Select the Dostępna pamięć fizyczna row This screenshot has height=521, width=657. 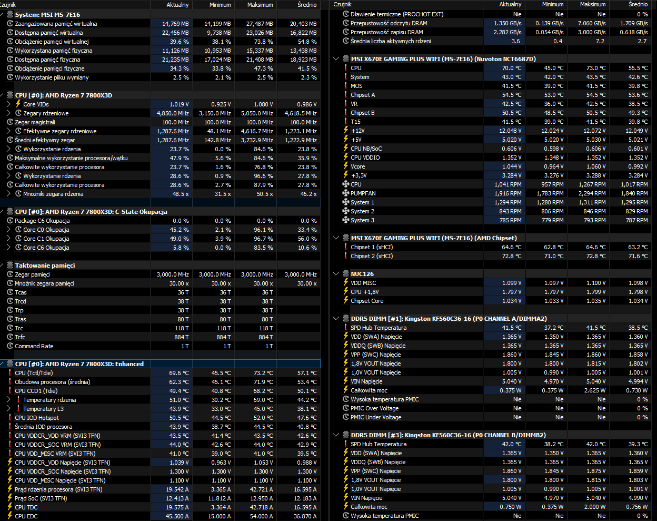coord(160,60)
